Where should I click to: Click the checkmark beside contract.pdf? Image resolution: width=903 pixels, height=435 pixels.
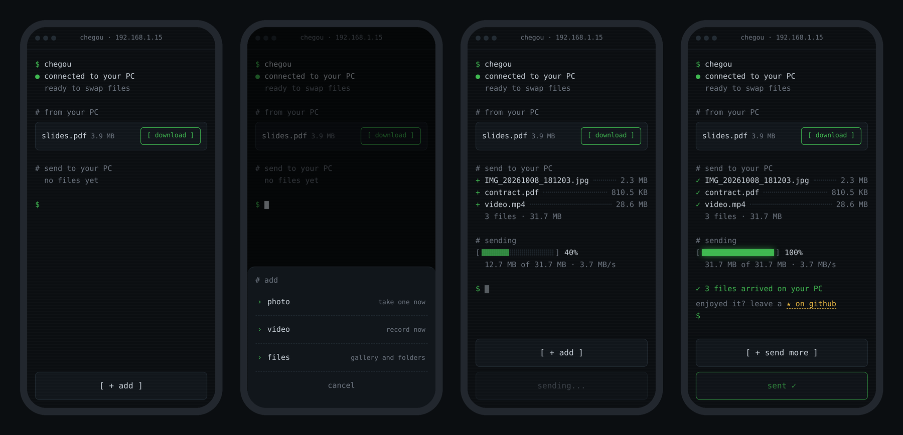tap(698, 192)
